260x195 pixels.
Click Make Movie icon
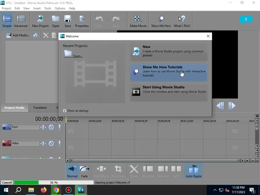pyautogui.click(x=138, y=21)
